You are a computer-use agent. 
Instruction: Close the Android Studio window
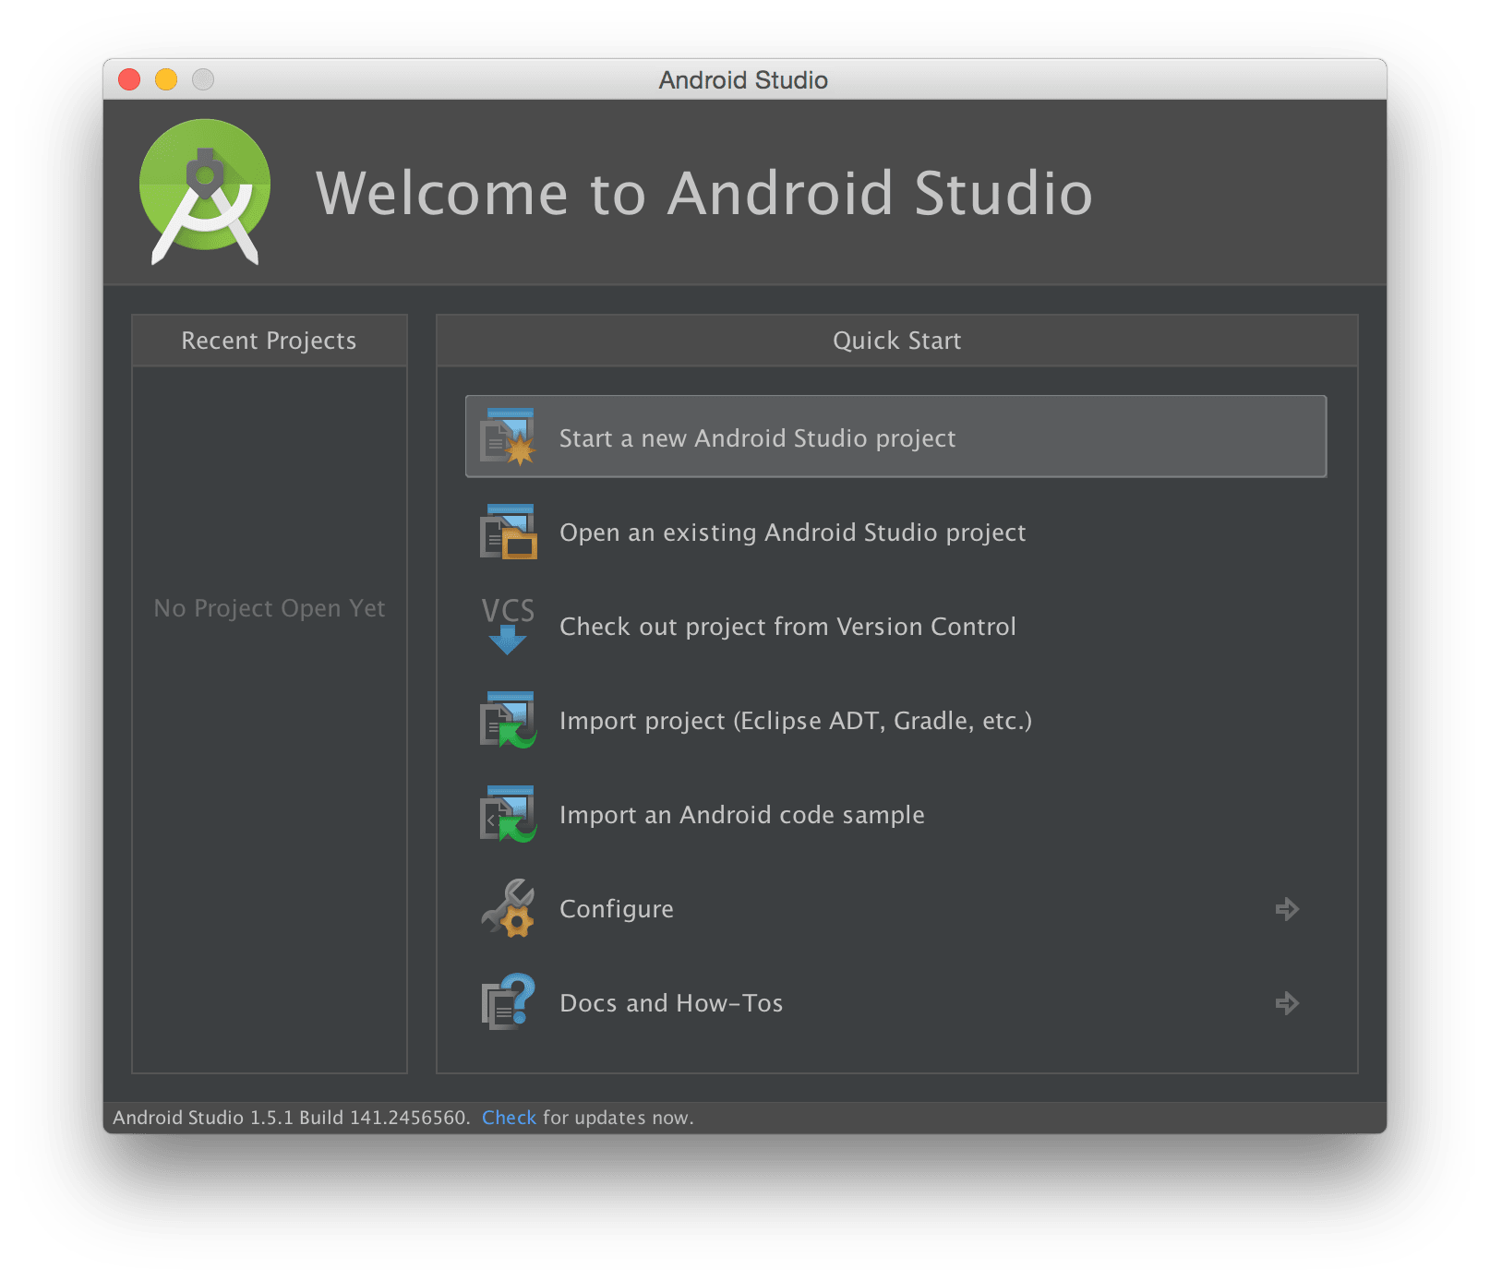point(129,79)
